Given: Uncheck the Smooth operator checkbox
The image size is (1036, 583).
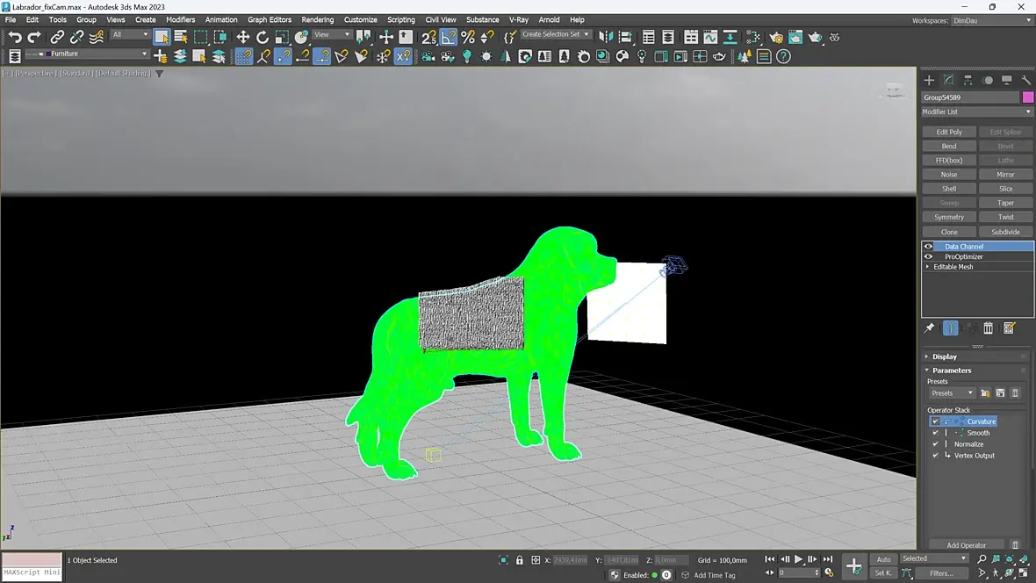Looking at the screenshot, I should [935, 433].
